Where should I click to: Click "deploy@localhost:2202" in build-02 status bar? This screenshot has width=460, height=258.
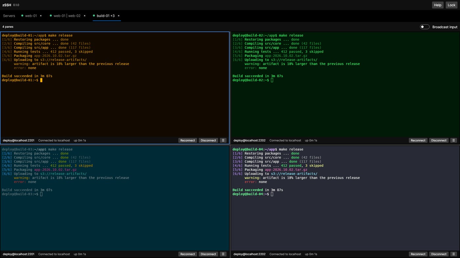250,140
